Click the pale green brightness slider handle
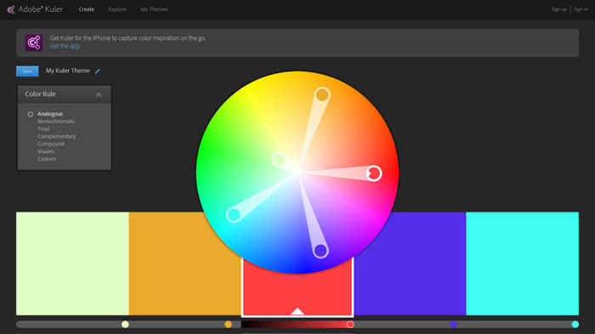595x334 pixels. [125, 324]
